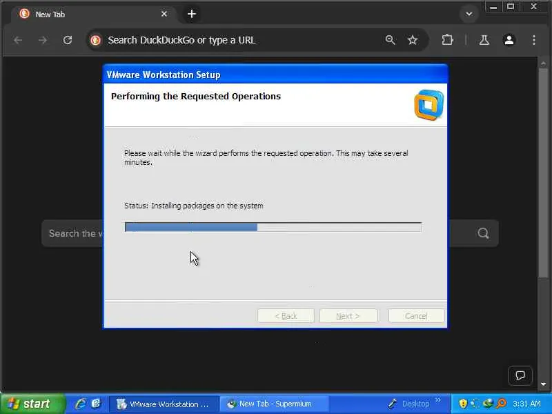Click the DuckDuckGo icon in address bar

click(x=95, y=40)
